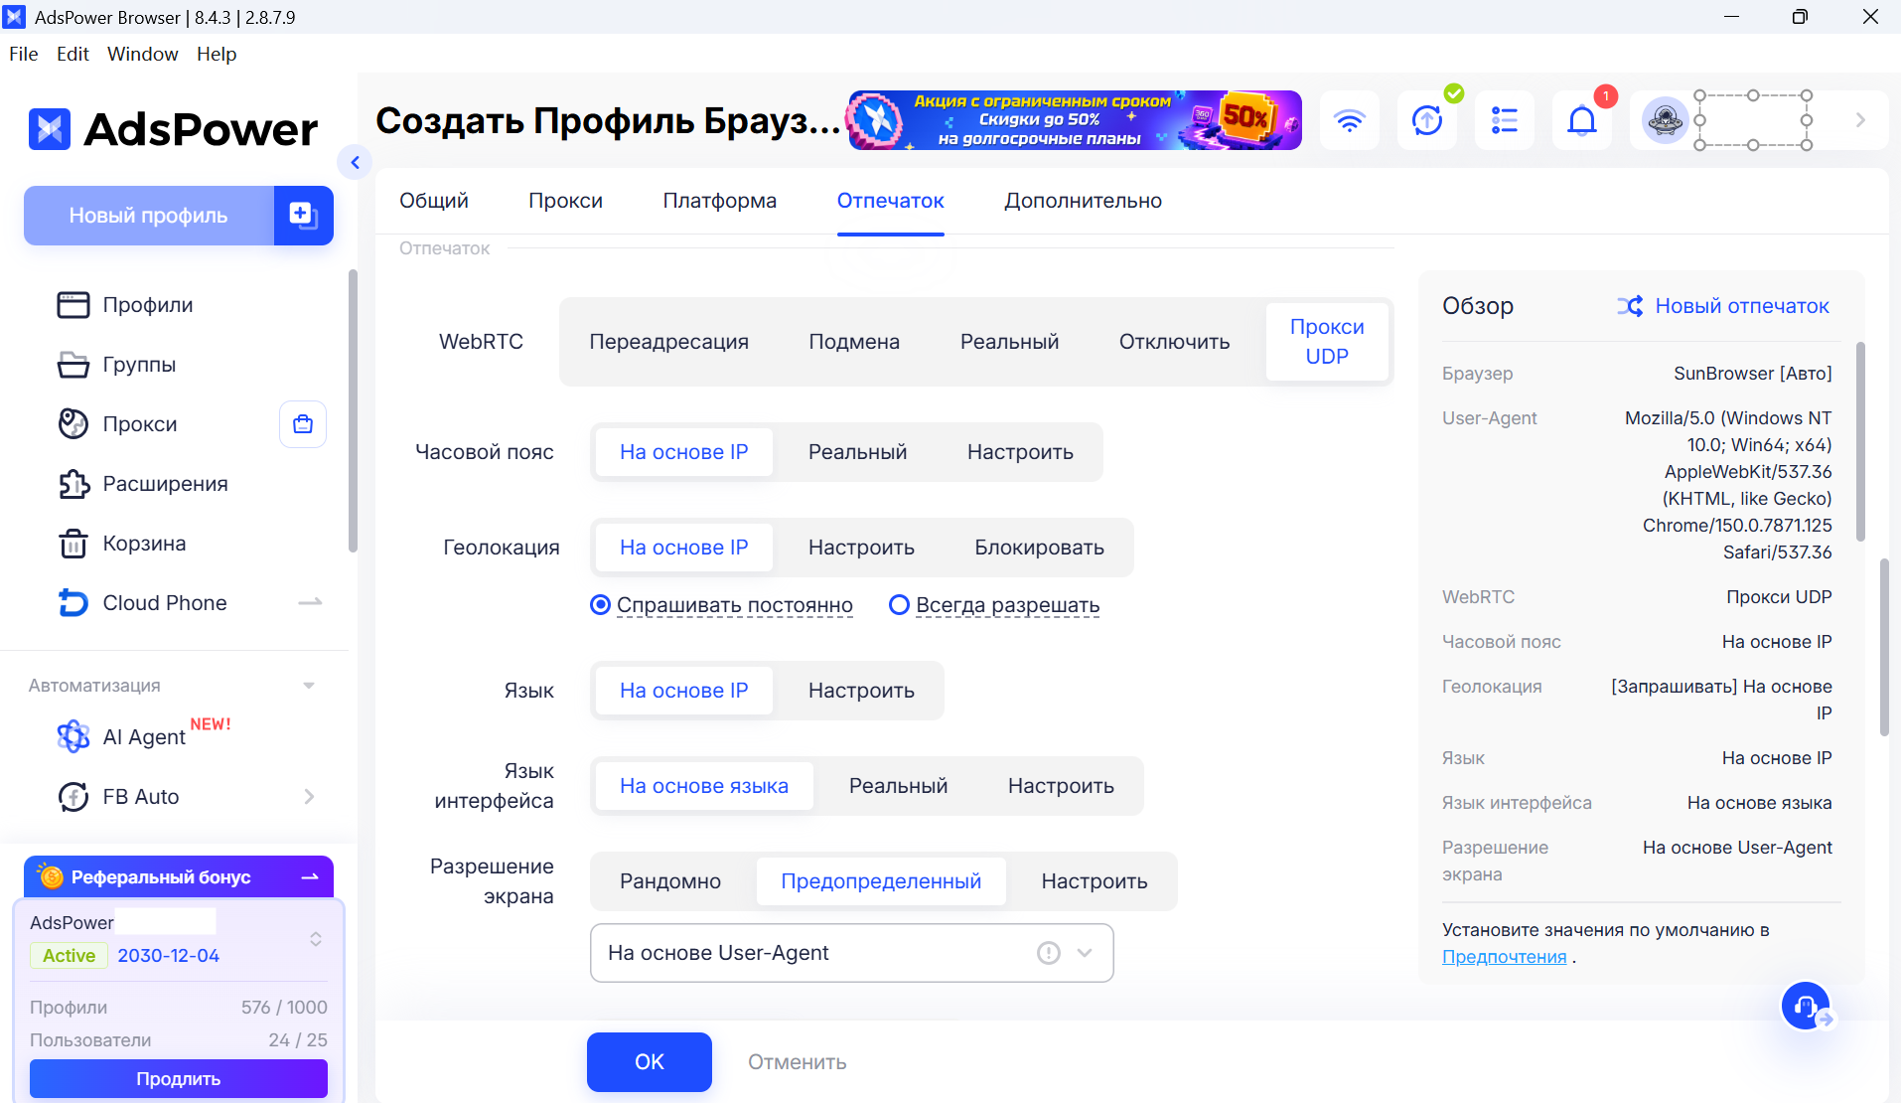Click the shuffle icon for new fingerprint

coord(1630,306)
